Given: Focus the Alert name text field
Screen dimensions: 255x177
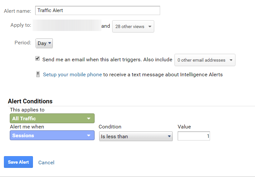Looking at the screenshot, I should [97, 10].
